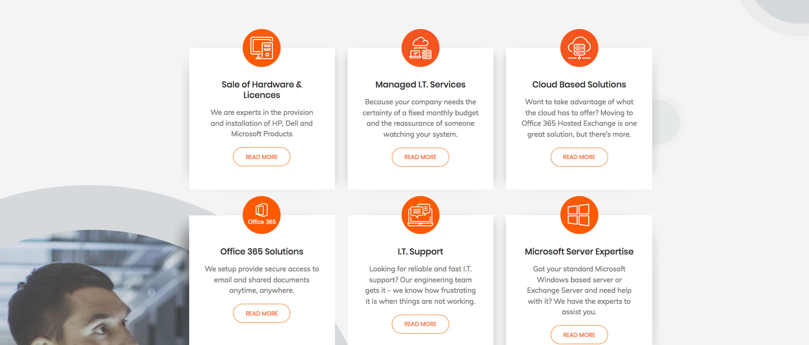
Task: Click text 'Looking for reliable and fast I.T.'
Action: pos(421,269)
